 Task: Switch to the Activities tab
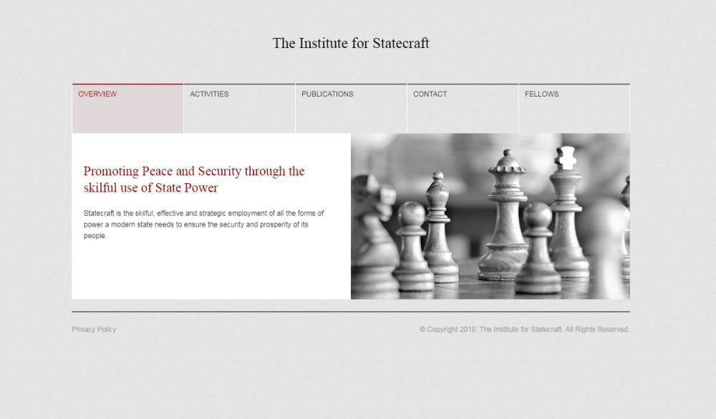tap(239, 108)
